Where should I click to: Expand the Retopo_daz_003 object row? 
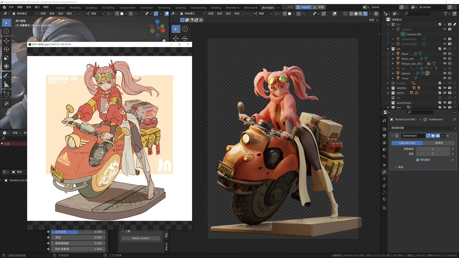pos(393,63)
